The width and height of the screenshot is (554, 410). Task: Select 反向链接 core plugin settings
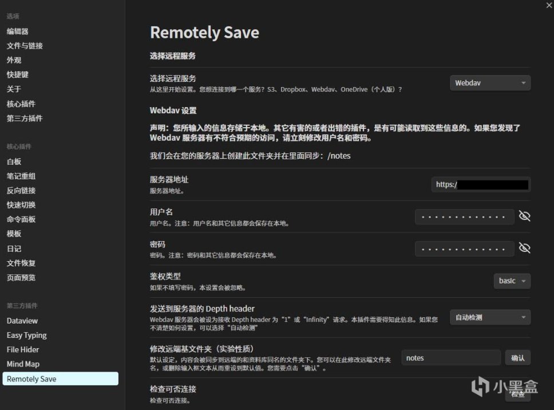click(21, 191)
